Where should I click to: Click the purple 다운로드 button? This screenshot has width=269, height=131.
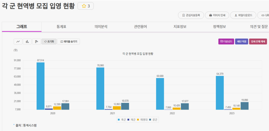pyautogui.click(x=226, y=42)
